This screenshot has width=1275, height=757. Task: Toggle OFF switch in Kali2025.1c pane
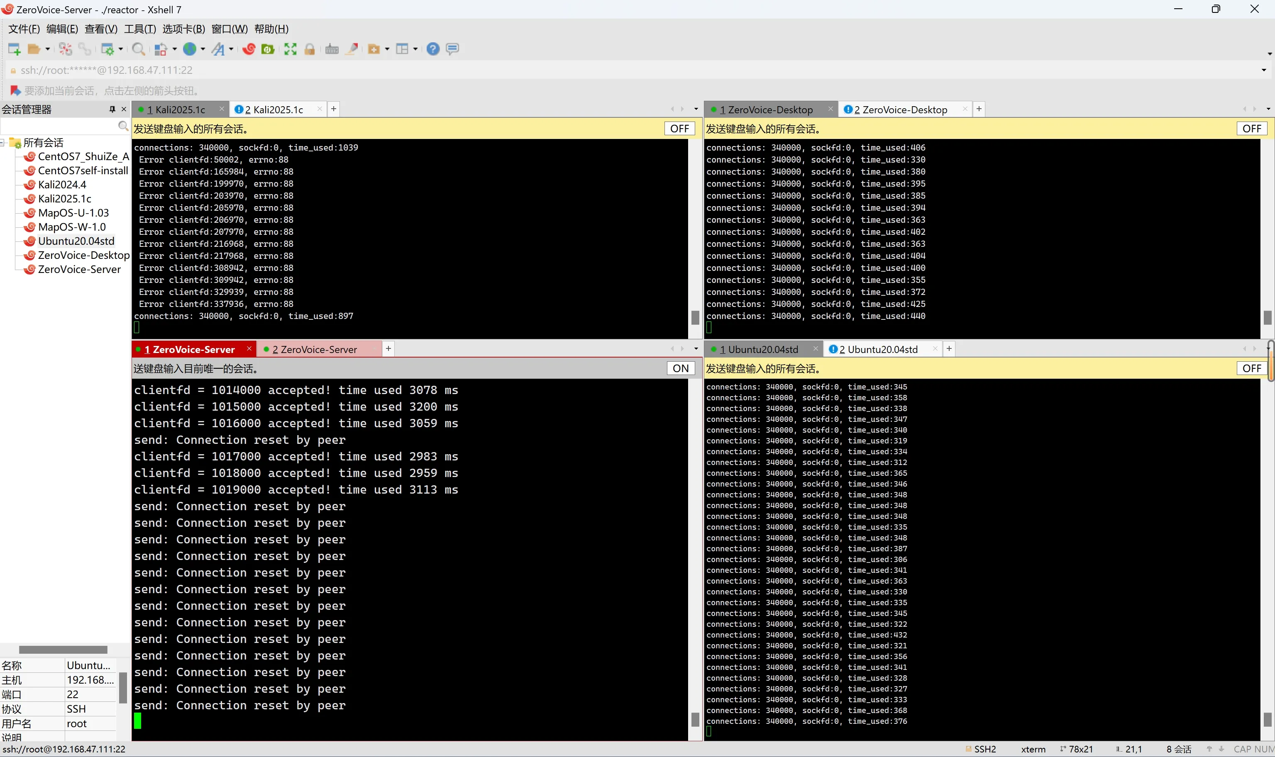[679, 129]
